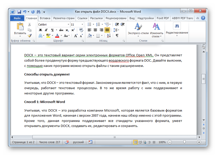
Task: Toggle strikethrough (abc) formatting
Action: click(x=61, y=30)
